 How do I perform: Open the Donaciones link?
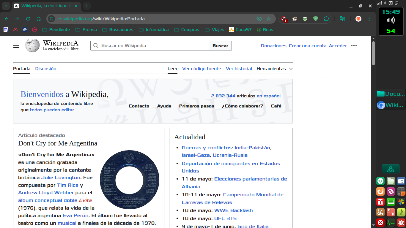[x=274, y=46]
